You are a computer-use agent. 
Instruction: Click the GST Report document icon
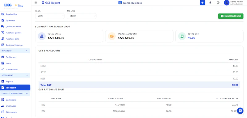43,3
